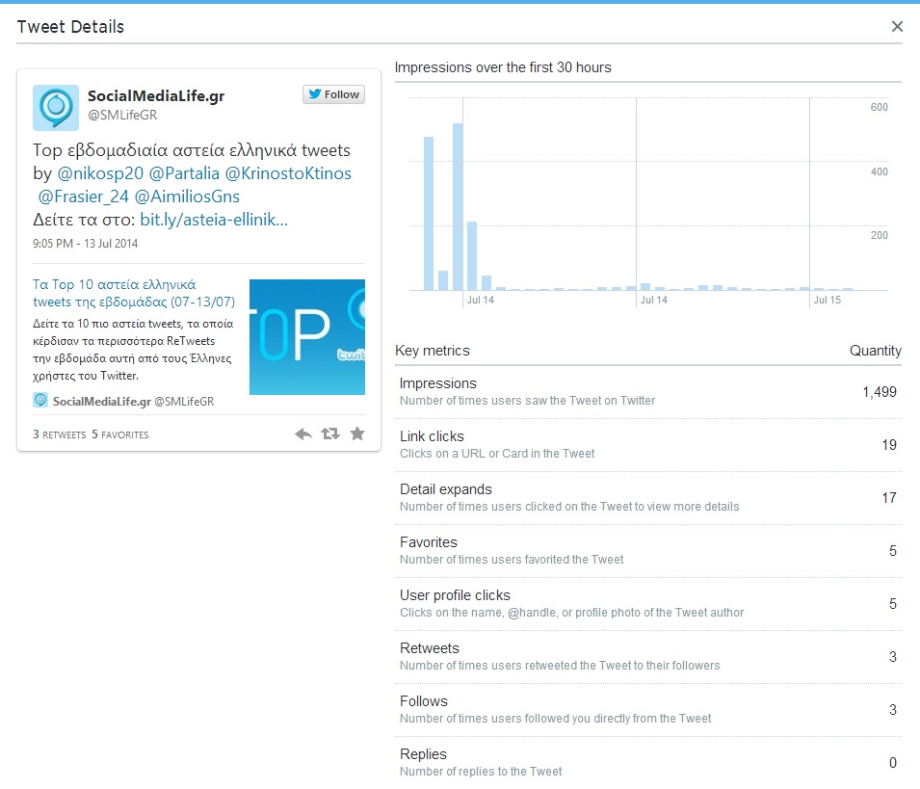The height and width of the screenshot is (789, 920).
Task: Click the small avatar in card footer
Action: pos(39,401)
